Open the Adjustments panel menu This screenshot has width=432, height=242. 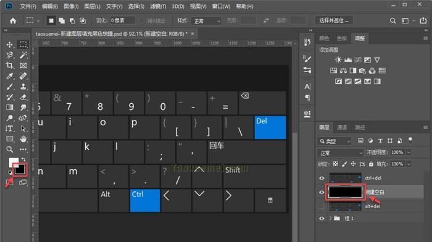[x=425, y=38]
